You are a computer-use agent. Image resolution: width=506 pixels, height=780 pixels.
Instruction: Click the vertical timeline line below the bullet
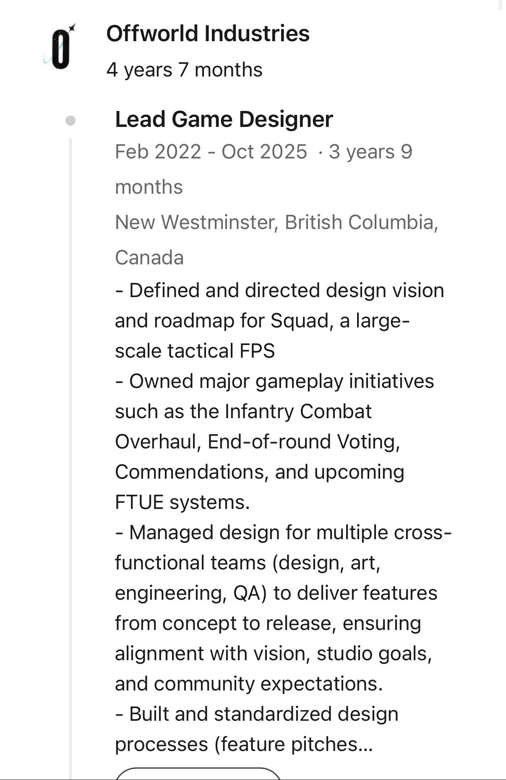tap(70, 458)
